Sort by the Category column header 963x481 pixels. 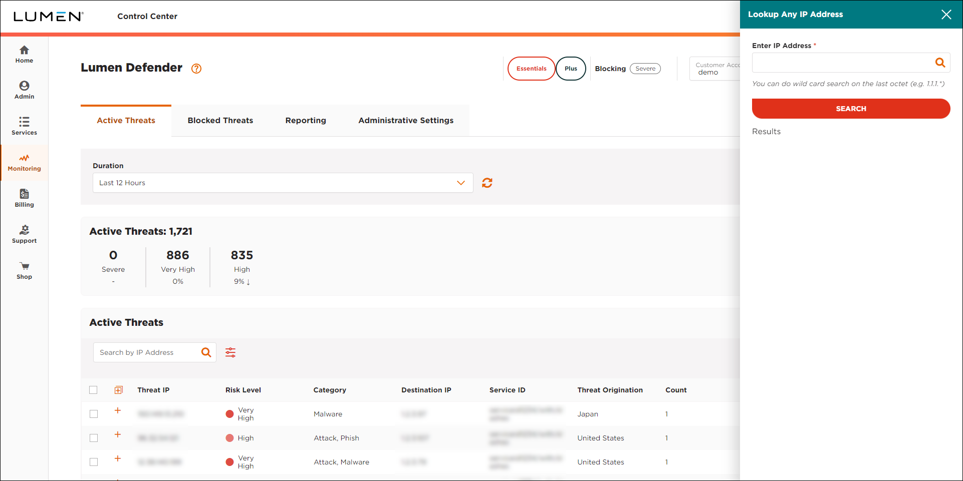(330, 390)
